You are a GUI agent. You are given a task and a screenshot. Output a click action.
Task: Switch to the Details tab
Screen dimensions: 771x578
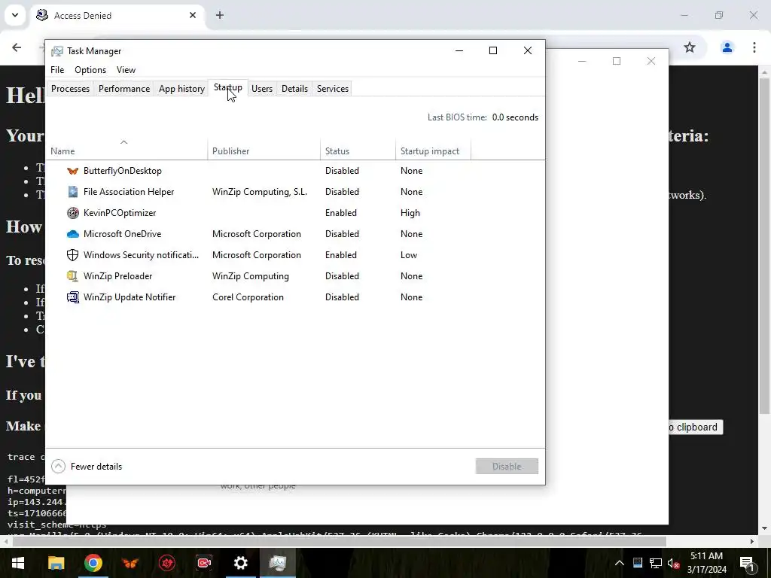coord(294,89)
